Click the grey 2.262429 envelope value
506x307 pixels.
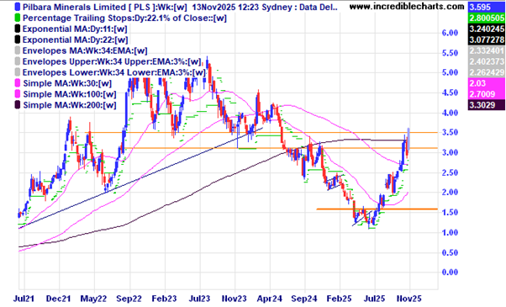(487, 72)
